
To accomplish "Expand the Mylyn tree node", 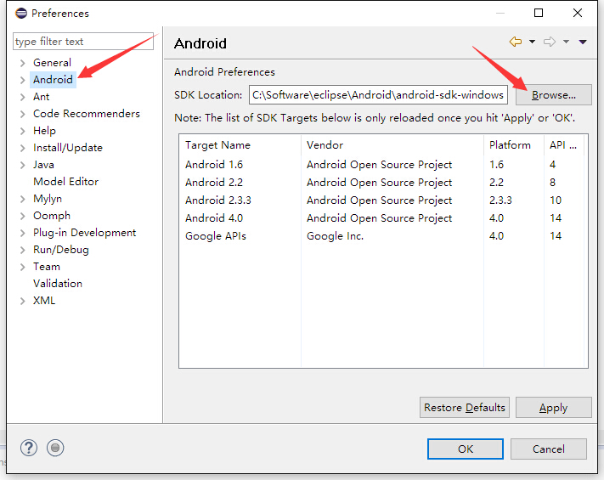I will [22, 199].
